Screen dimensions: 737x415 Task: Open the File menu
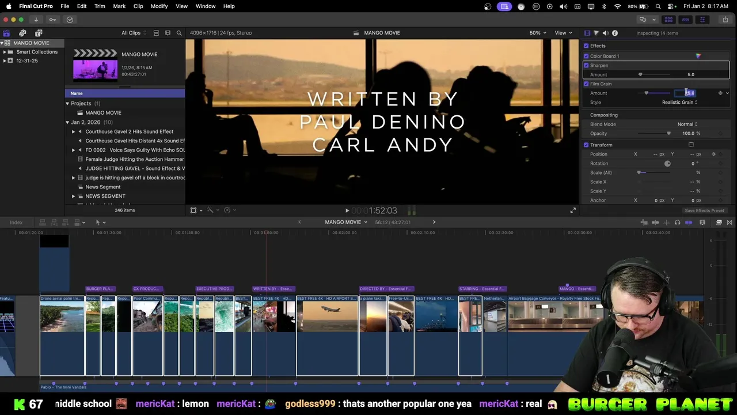[x=65, y=6]
